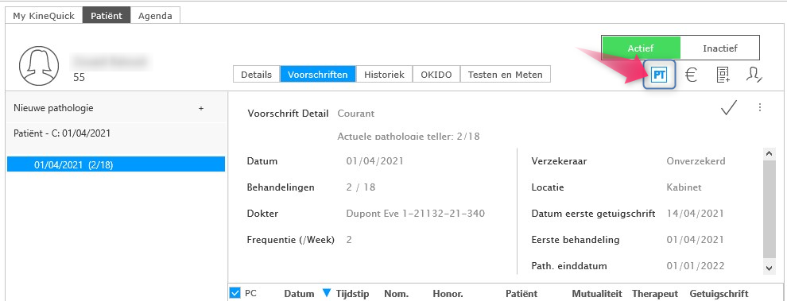Click the Behandelingen value 2 / 18
This screenshot has width=787, height=301.
360,187
